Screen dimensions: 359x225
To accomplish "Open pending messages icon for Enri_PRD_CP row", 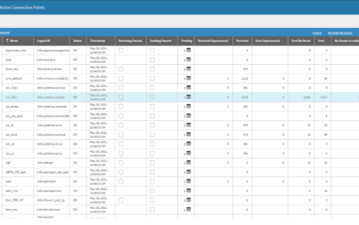I will pyautogui.click(x=188, y=200).
